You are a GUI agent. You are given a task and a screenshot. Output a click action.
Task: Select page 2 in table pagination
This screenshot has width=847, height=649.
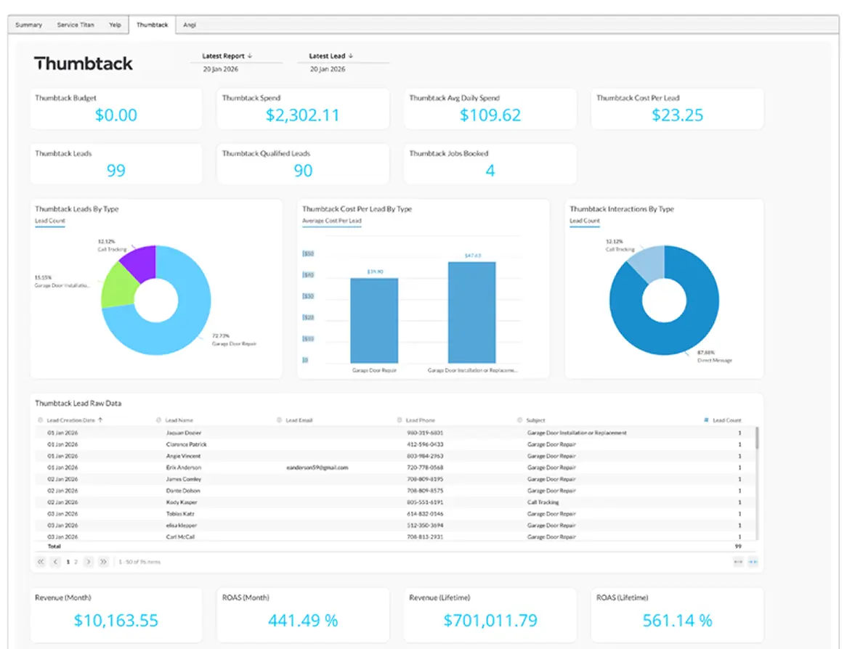click(x=74, y=561)
